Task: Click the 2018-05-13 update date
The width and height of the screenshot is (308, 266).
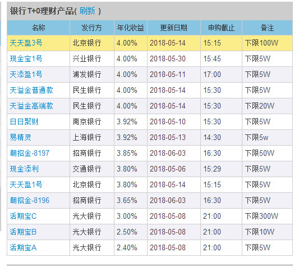Action: (168, 137)
